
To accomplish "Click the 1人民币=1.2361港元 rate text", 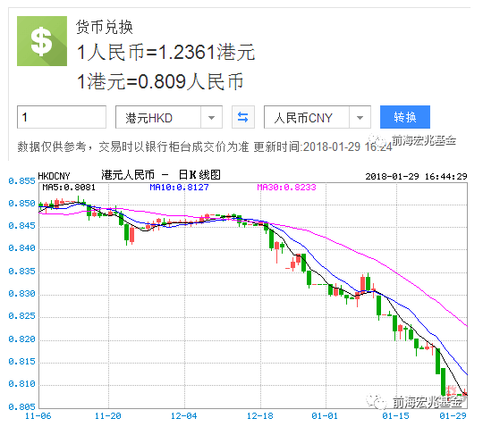I will [x=166, y=52].
